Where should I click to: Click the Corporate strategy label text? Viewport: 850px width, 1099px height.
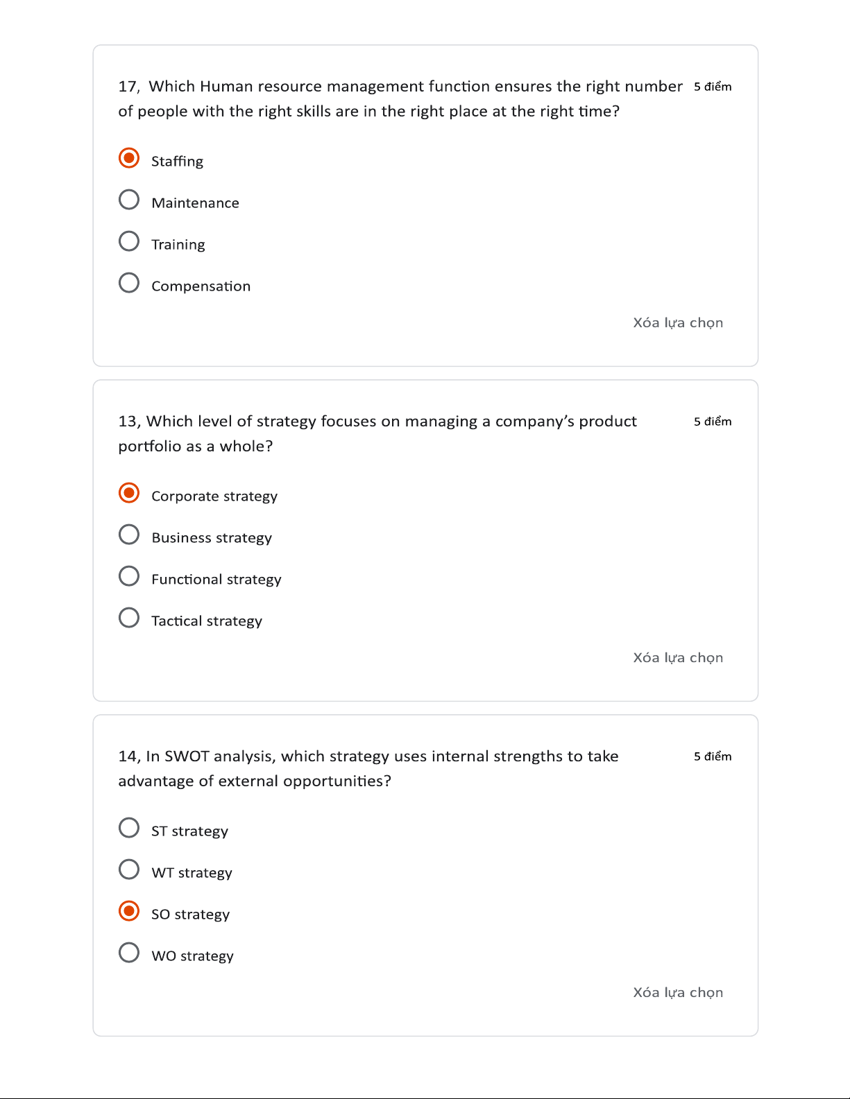[214, 496]
